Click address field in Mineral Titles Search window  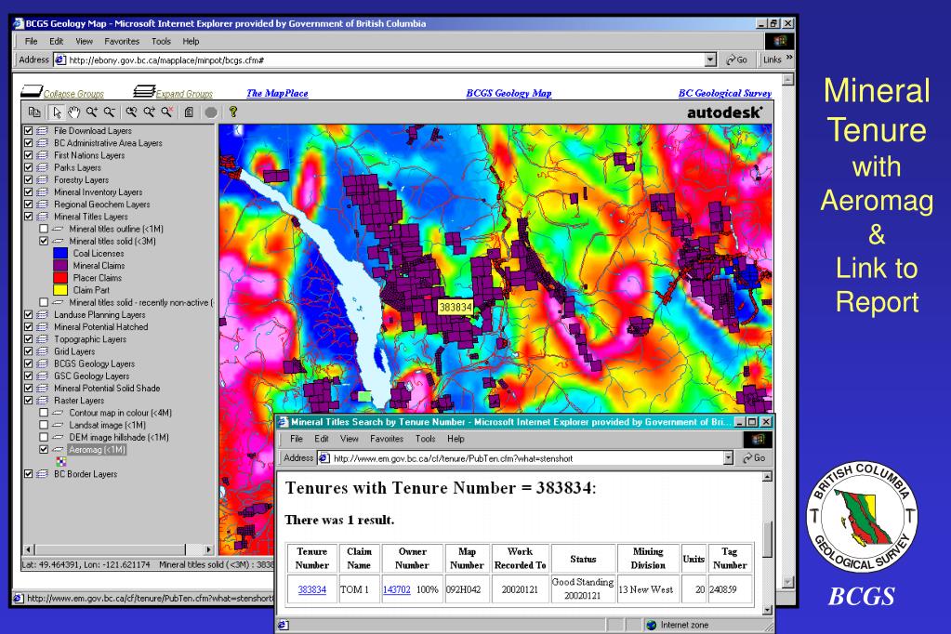coord(526,458)
